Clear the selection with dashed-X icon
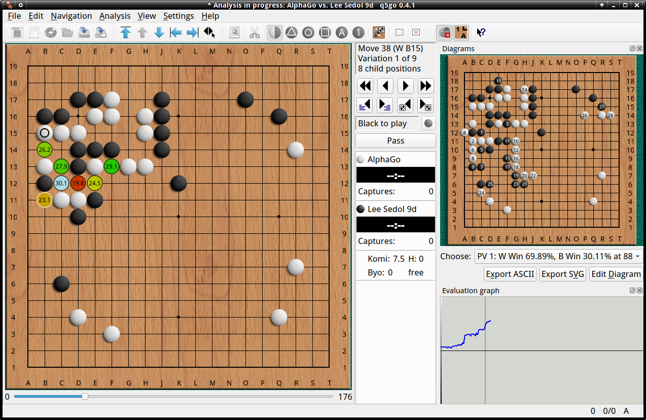This screenshot has height=420, width=646. [416, 32]
